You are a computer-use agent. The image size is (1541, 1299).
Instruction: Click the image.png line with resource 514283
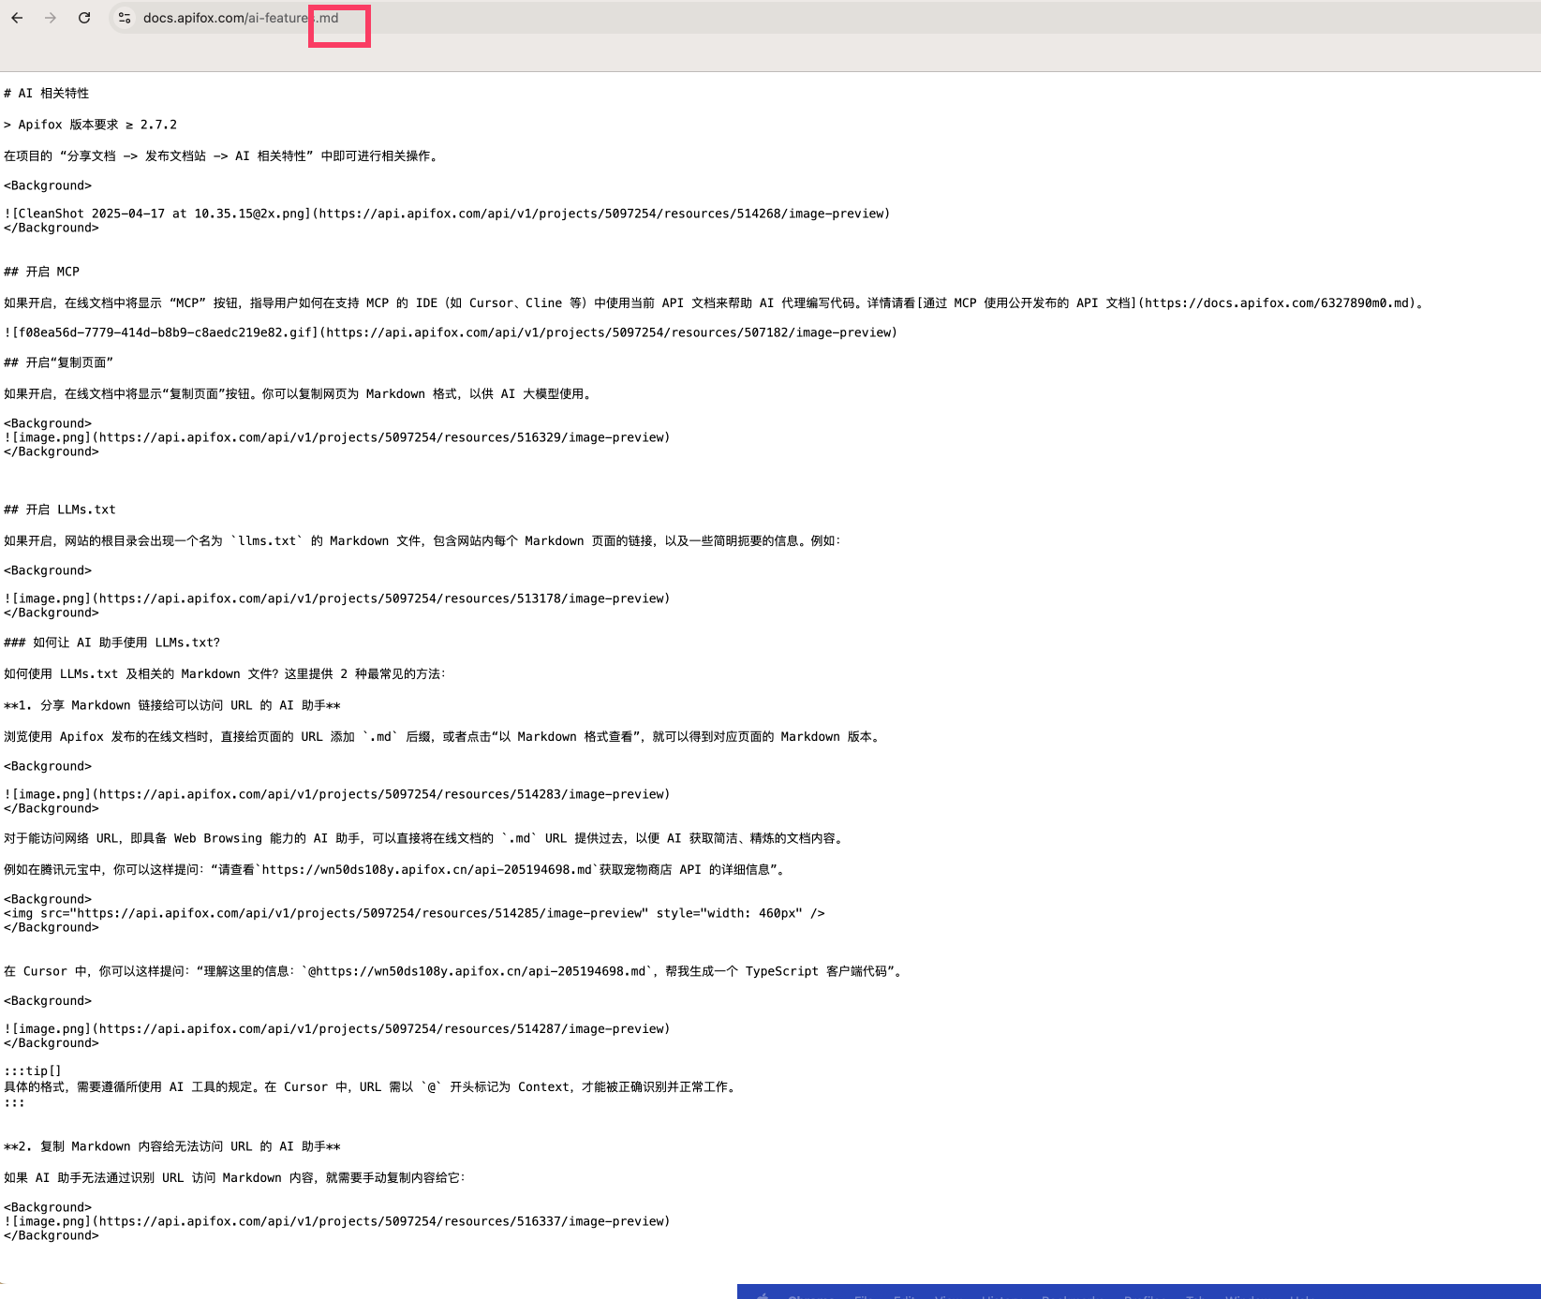tap(337, 794)
